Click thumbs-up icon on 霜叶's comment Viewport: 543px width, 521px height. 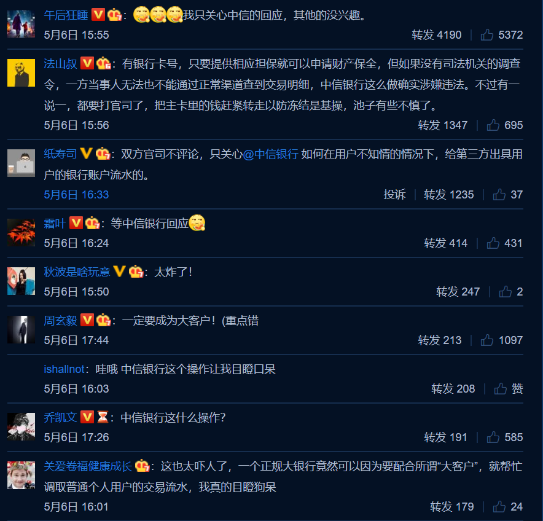[493, 243]
